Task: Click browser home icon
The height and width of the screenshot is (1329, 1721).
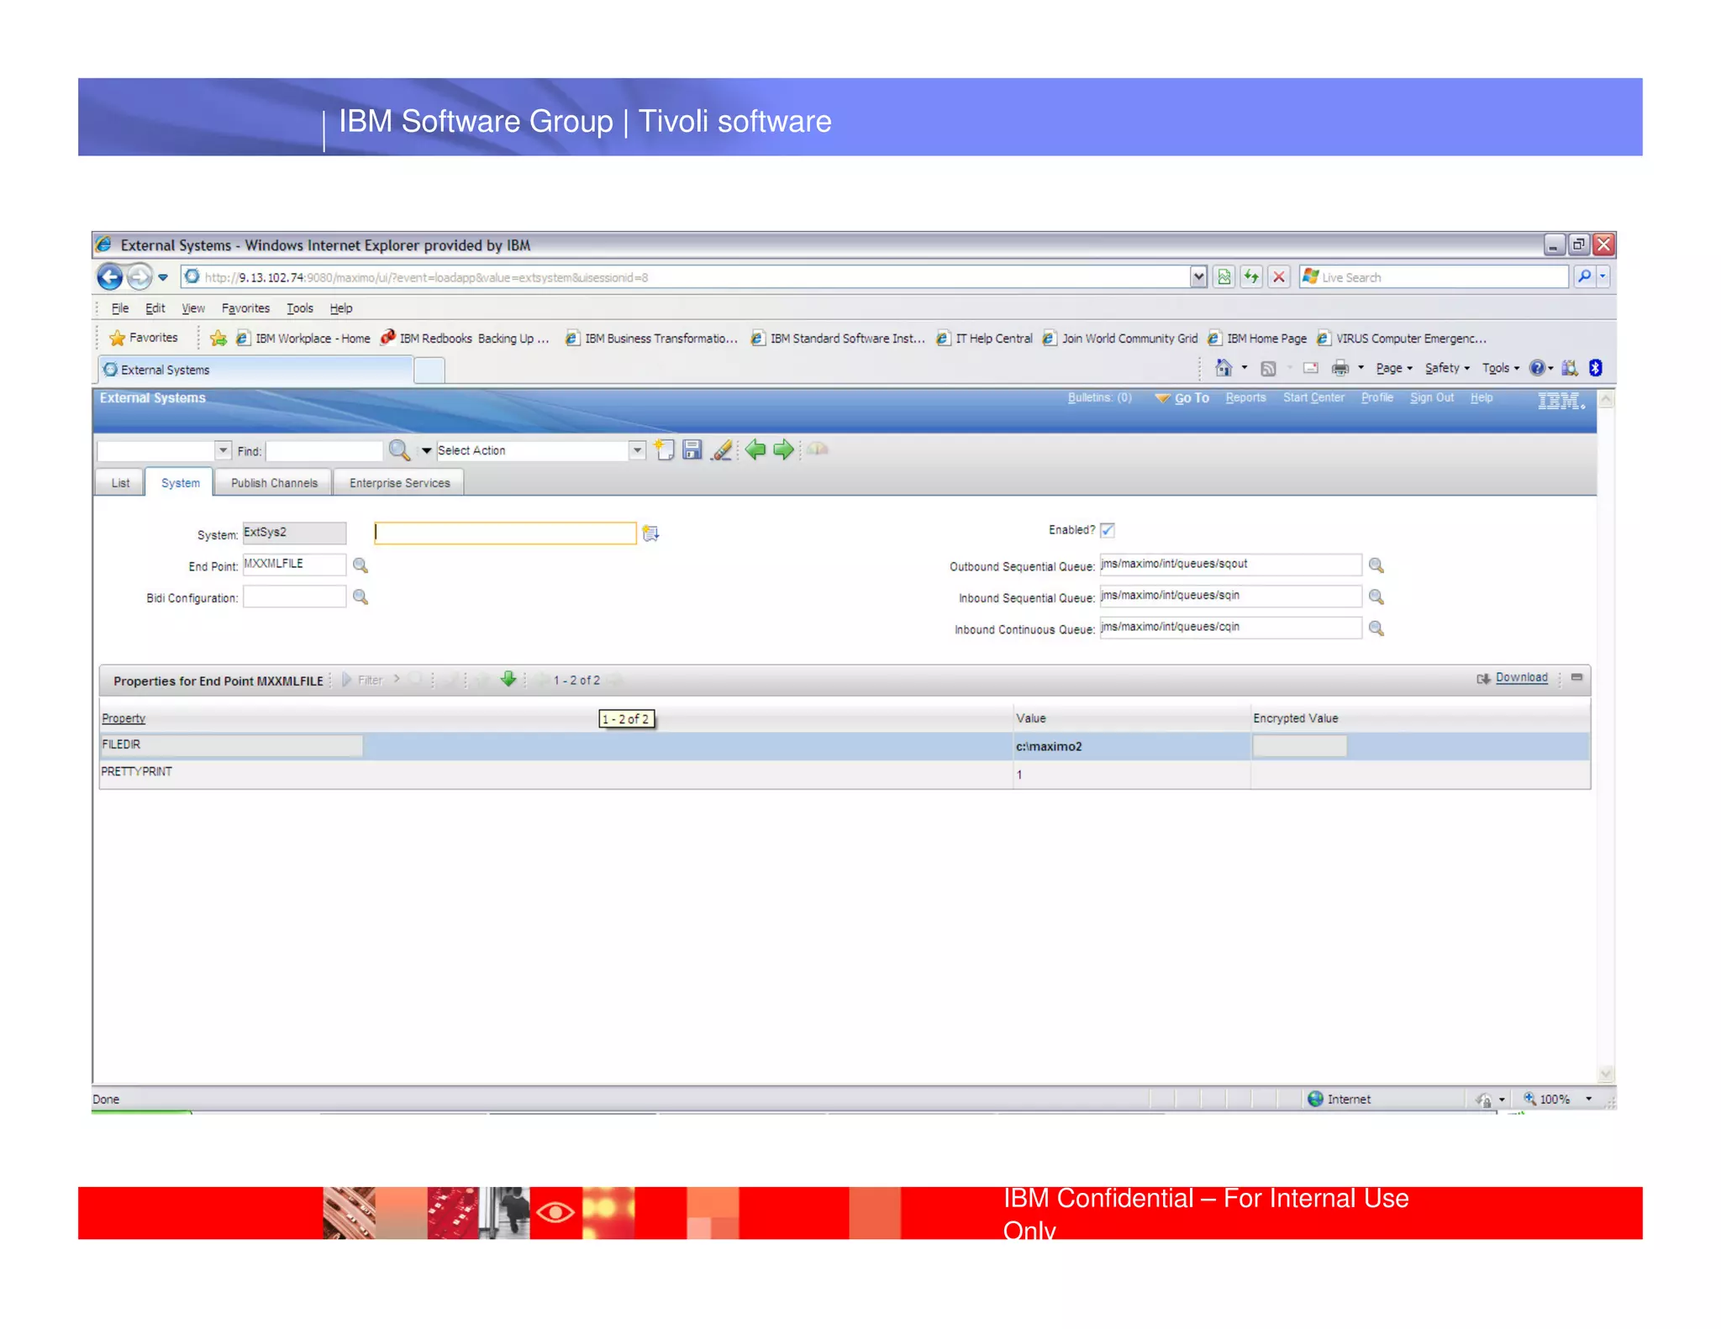Action: [x=1224, y=368]
